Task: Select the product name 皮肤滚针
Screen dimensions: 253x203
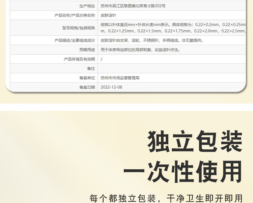Action: 108,15
